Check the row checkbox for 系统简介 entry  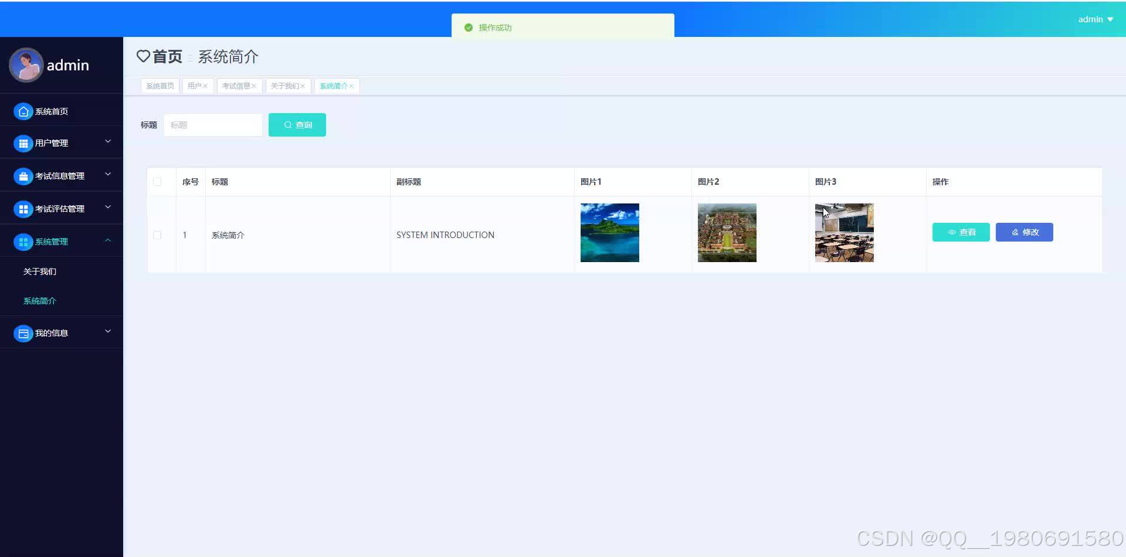pyautogui.click(x=157, y=235)
